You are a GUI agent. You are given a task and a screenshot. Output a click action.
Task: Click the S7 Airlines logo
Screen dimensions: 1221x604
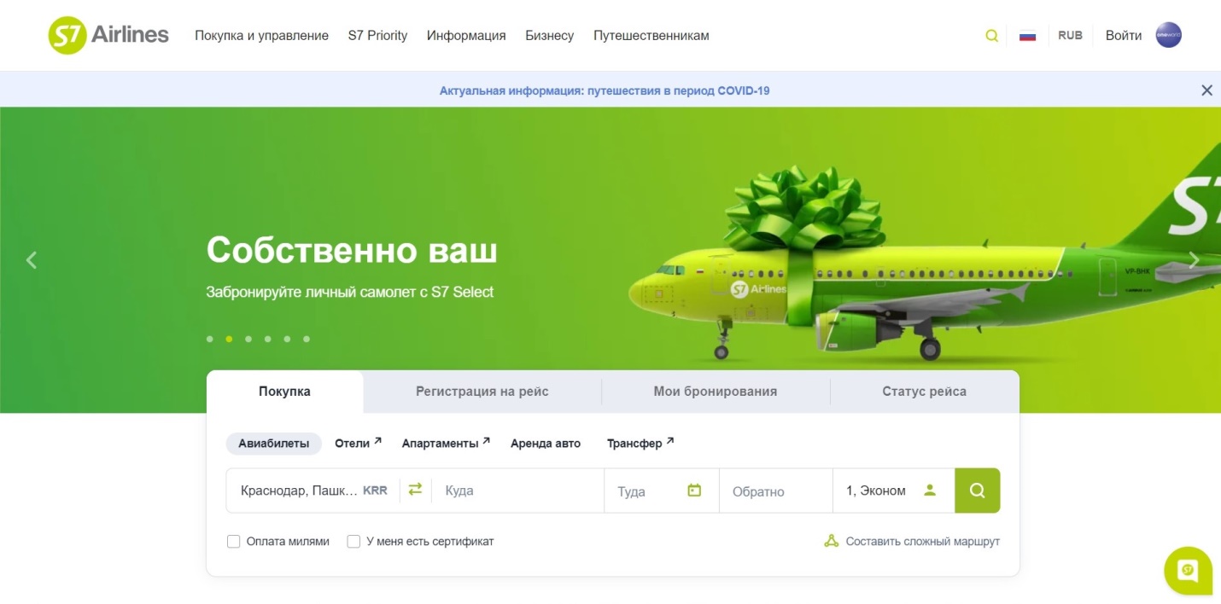107,35
